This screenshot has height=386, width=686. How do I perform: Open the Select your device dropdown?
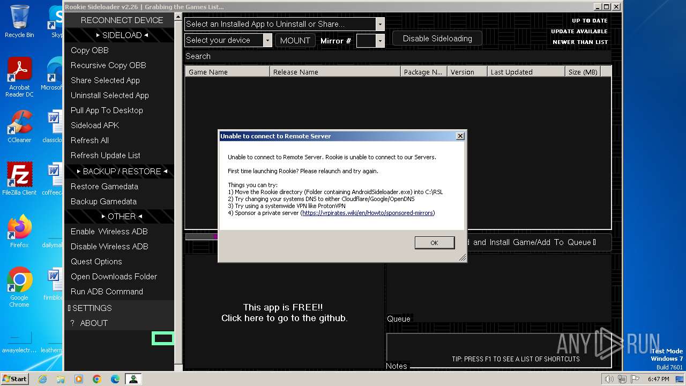pyautogui.click(x=267, y=40)
